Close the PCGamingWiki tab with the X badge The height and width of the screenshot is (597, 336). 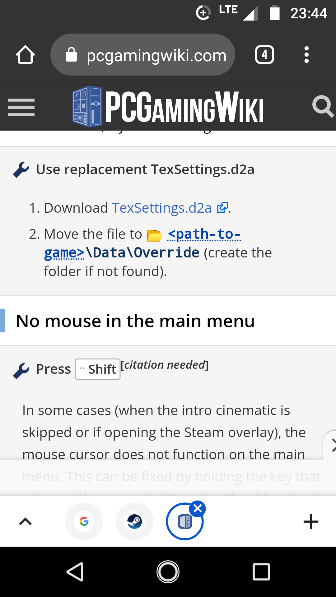pyautogui.click(x=198, y=509)
